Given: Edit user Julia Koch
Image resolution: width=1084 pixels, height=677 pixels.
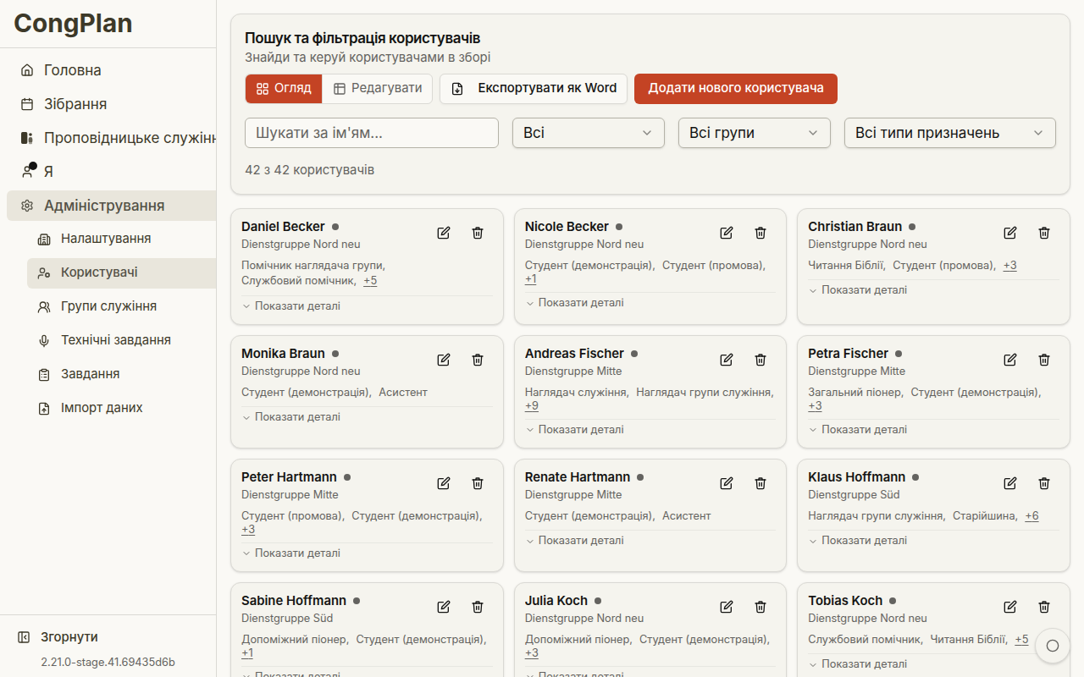Looking at the screenshot, I should (727, 607).
